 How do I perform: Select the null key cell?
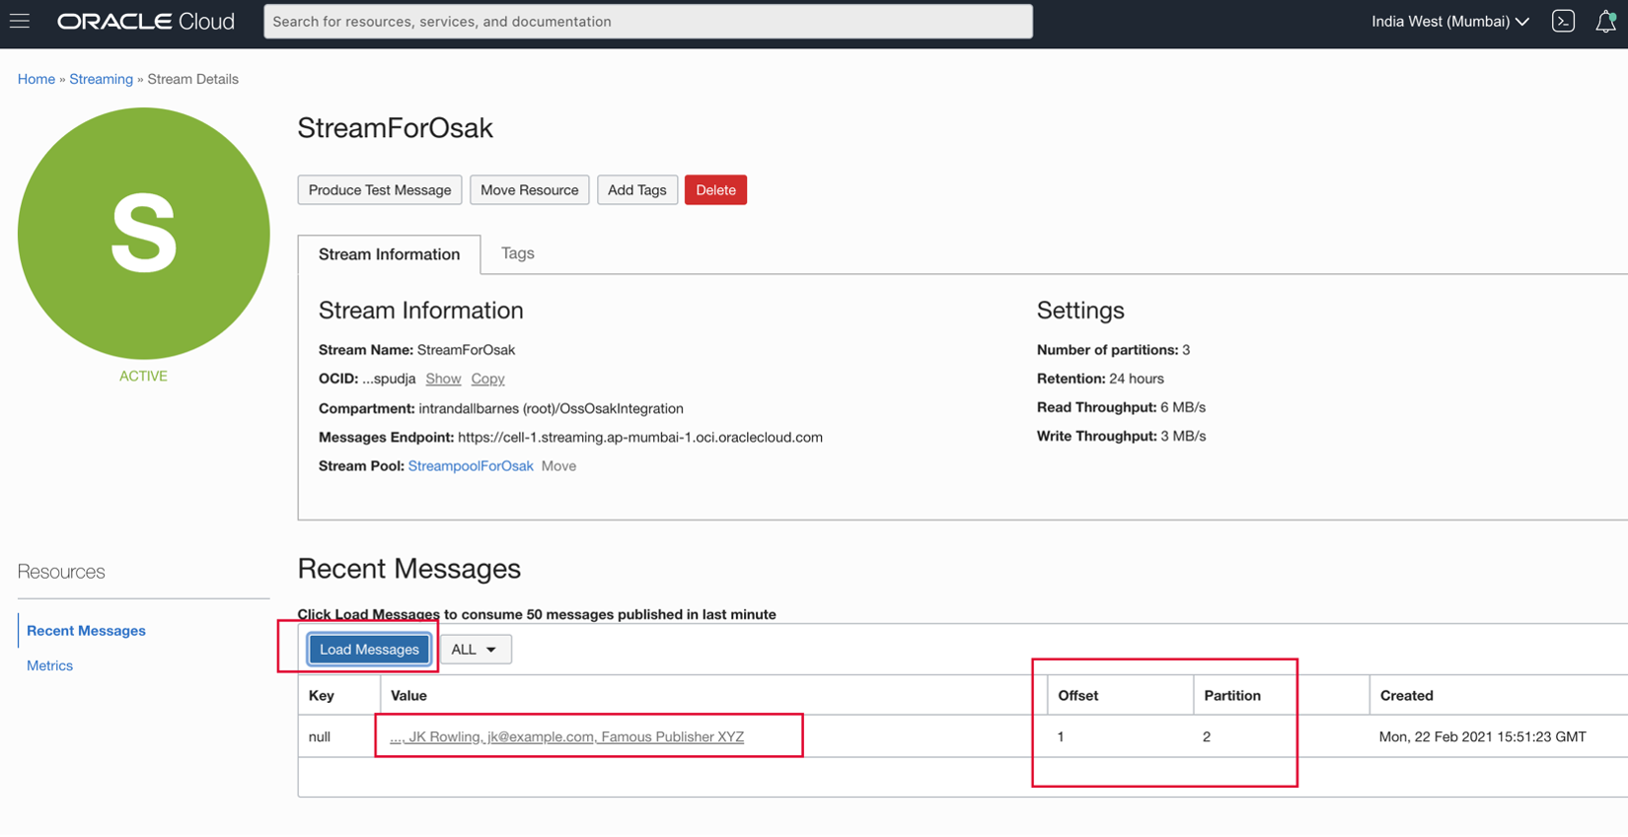click(320, 736)
